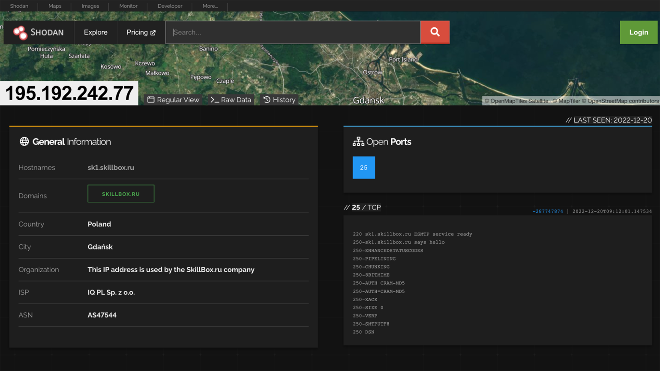Image resolution: width=660 pixels, height=371 pixels.
Task: Click banner line '250-SMTPUTF8'
Action: tap(371, 324)
